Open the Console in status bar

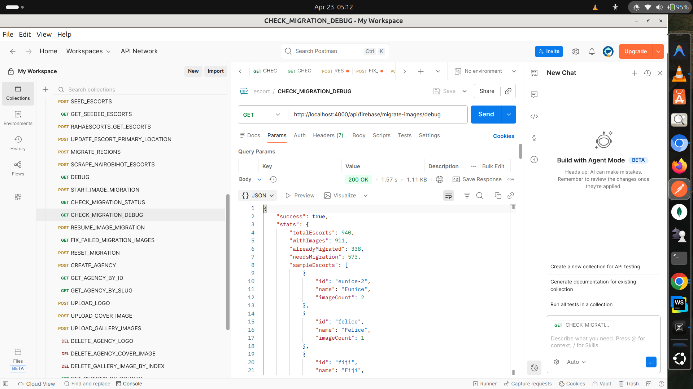click(129, 384)
